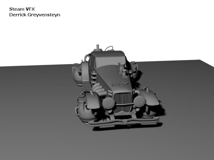Click the car's right round headlight

pyautogui.click(x=139, y=101)
